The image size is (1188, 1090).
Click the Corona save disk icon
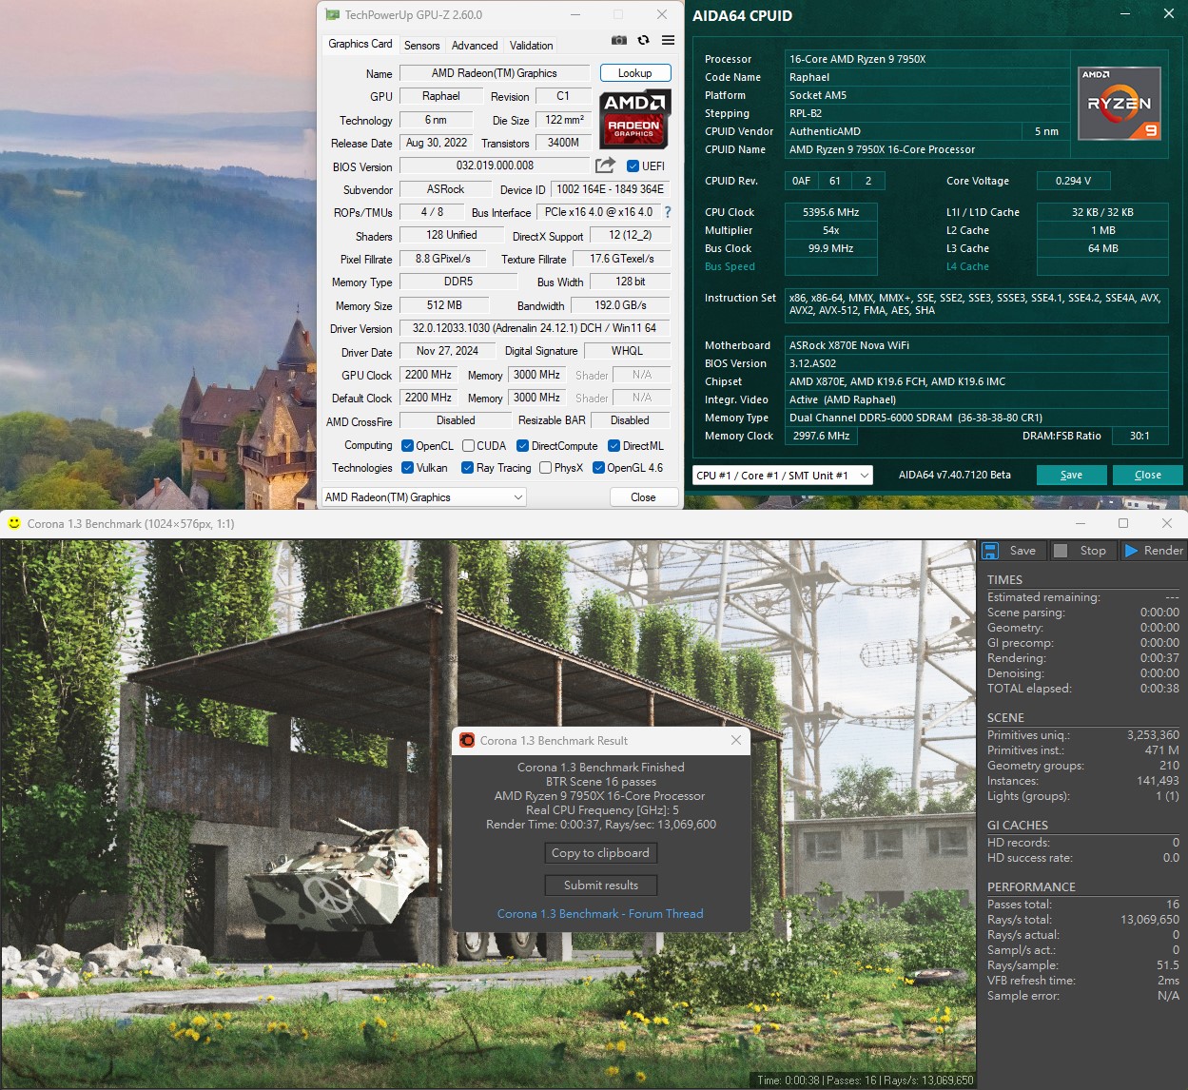pyautogui.click(x=990, y=551)
